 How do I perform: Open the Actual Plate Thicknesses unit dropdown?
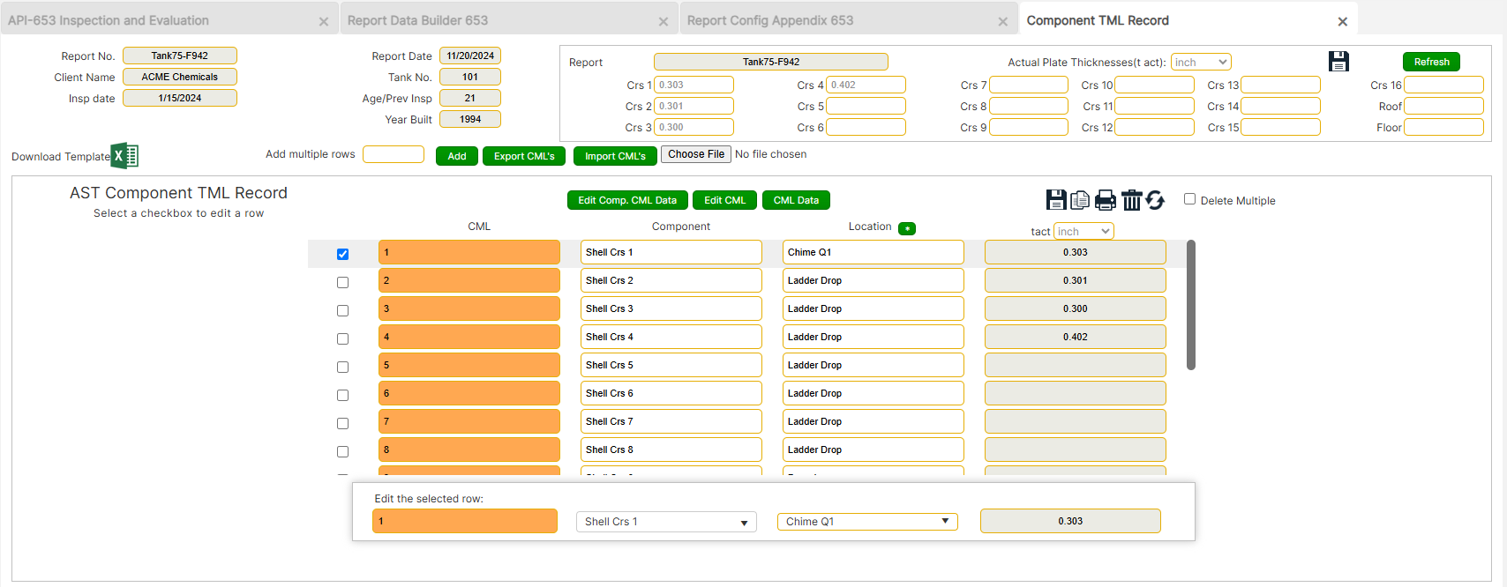click(1200, 62)
